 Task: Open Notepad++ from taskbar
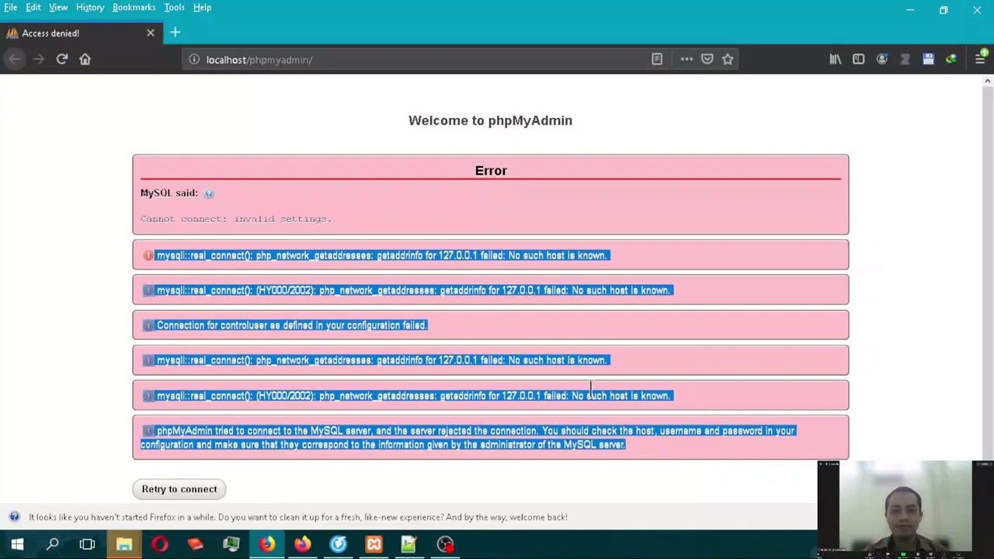(409, 544)
